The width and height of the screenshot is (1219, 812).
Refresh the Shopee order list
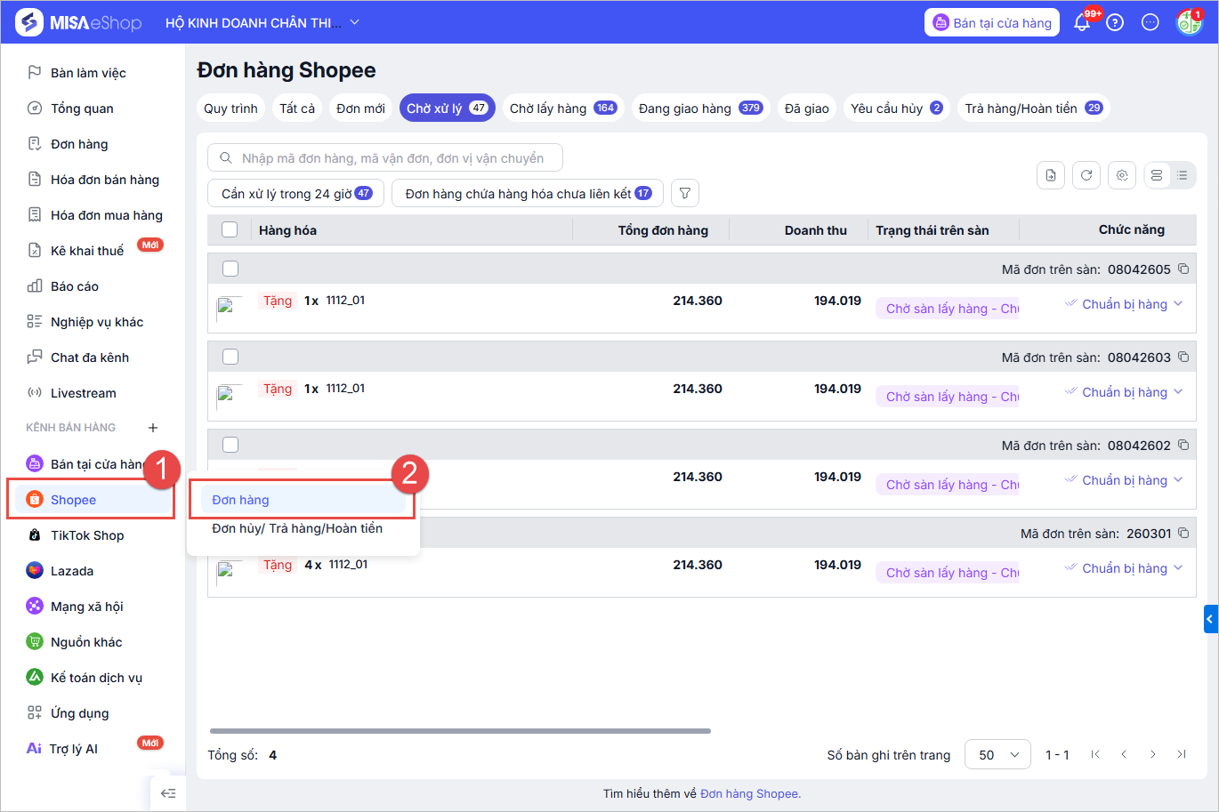point(1086,175)
